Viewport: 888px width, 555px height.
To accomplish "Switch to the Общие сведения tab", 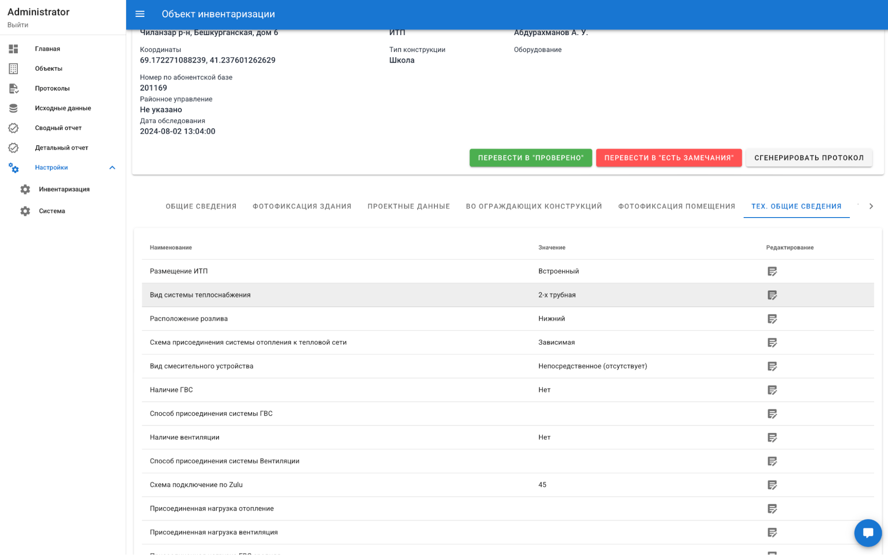I will [201, 206].
